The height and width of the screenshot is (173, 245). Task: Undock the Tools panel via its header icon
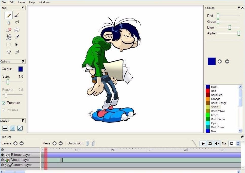[x=22, y=8]
